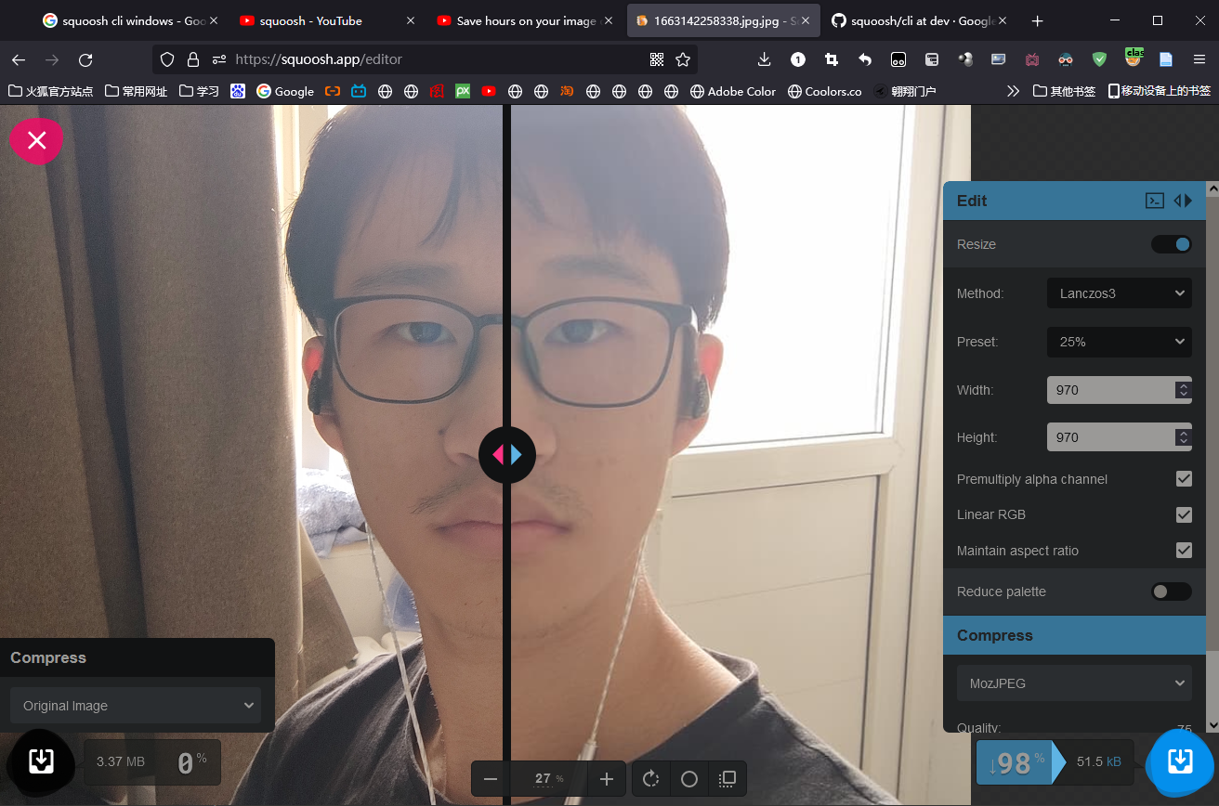The height and width of the screenshot is (806, 1219).
Task: Rotate the image using the rotate icon
Action: 650,779
